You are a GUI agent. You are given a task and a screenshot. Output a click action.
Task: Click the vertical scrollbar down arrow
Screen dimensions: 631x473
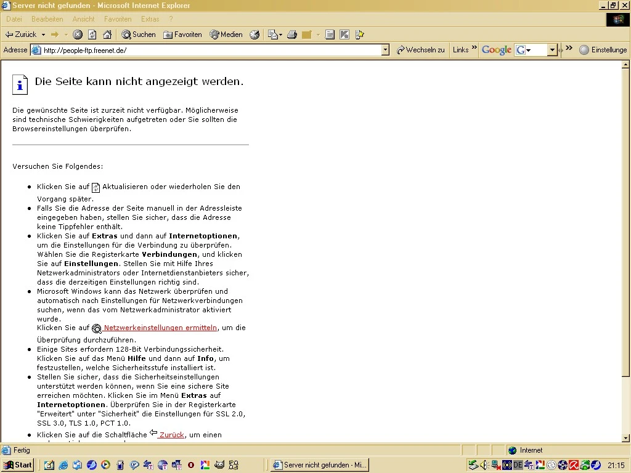click(x=625, y=438)
